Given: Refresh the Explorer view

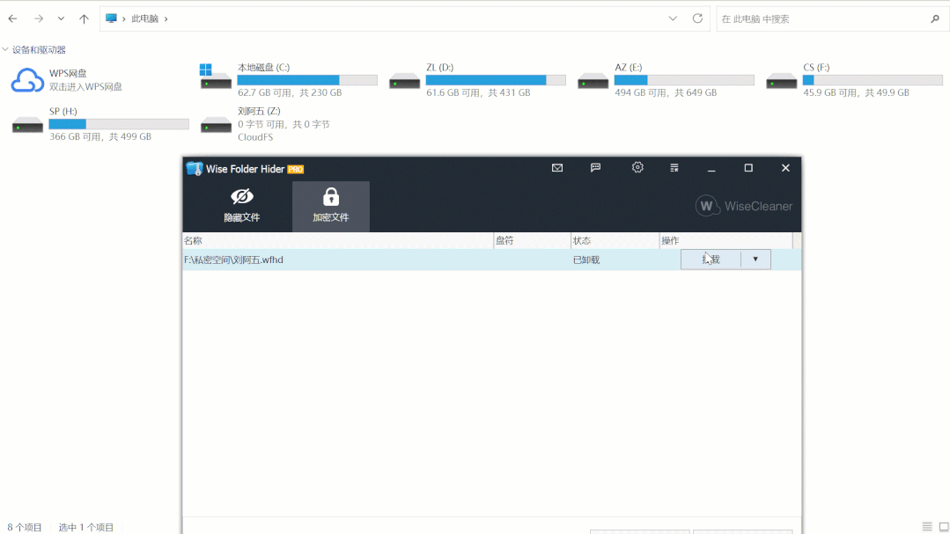Looking at the screenshot, I should coord(697,18).
